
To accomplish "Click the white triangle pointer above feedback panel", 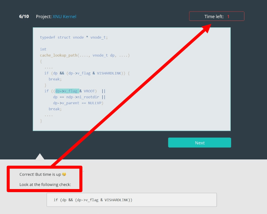I will (40, 157).
